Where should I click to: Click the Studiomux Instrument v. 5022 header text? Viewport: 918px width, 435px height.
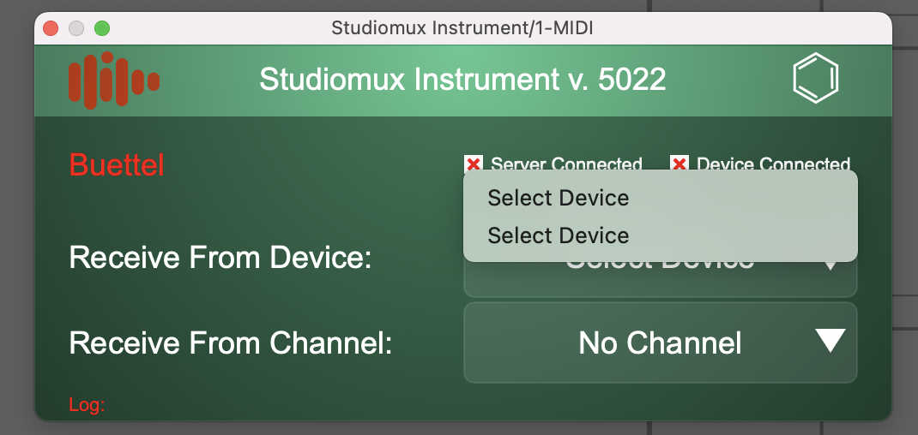[x=462, y=80]
